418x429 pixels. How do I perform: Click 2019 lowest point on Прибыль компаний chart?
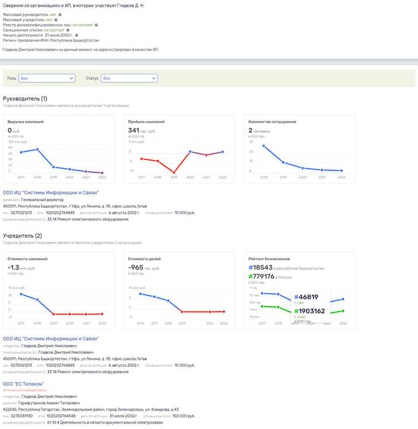click(173, 172)
